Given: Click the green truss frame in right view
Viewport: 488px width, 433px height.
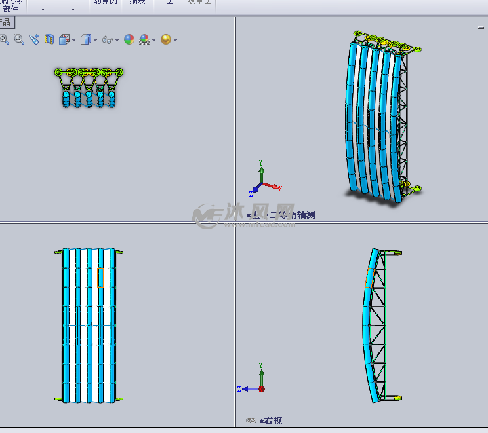Looking at the screenshot, I should pos(378,325).
